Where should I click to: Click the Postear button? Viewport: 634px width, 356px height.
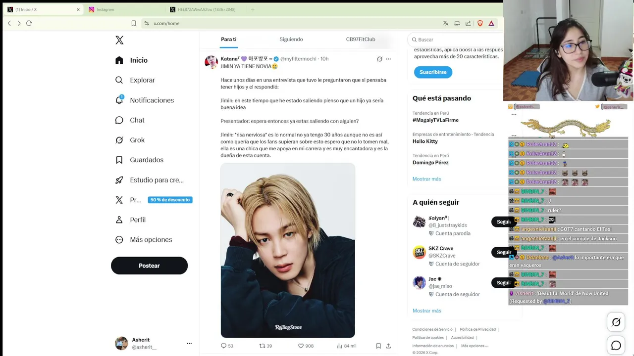click(149, 266)
